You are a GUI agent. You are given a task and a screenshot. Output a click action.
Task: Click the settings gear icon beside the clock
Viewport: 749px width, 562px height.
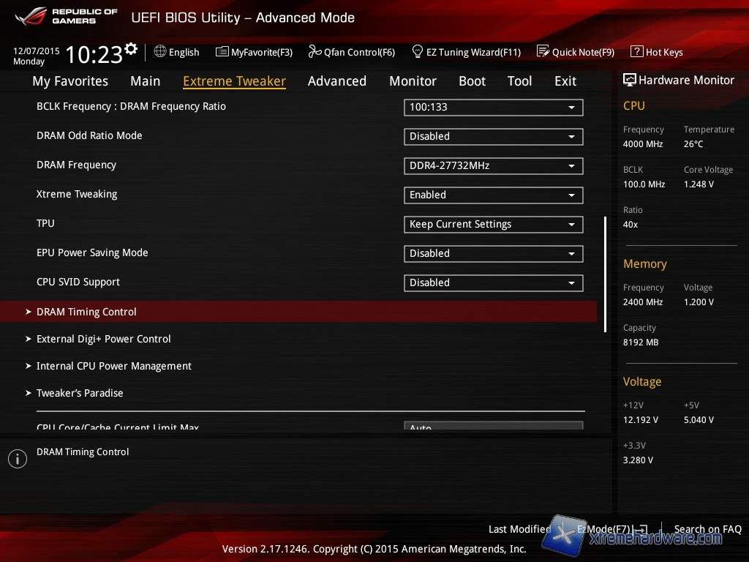(x=131, y=49)
